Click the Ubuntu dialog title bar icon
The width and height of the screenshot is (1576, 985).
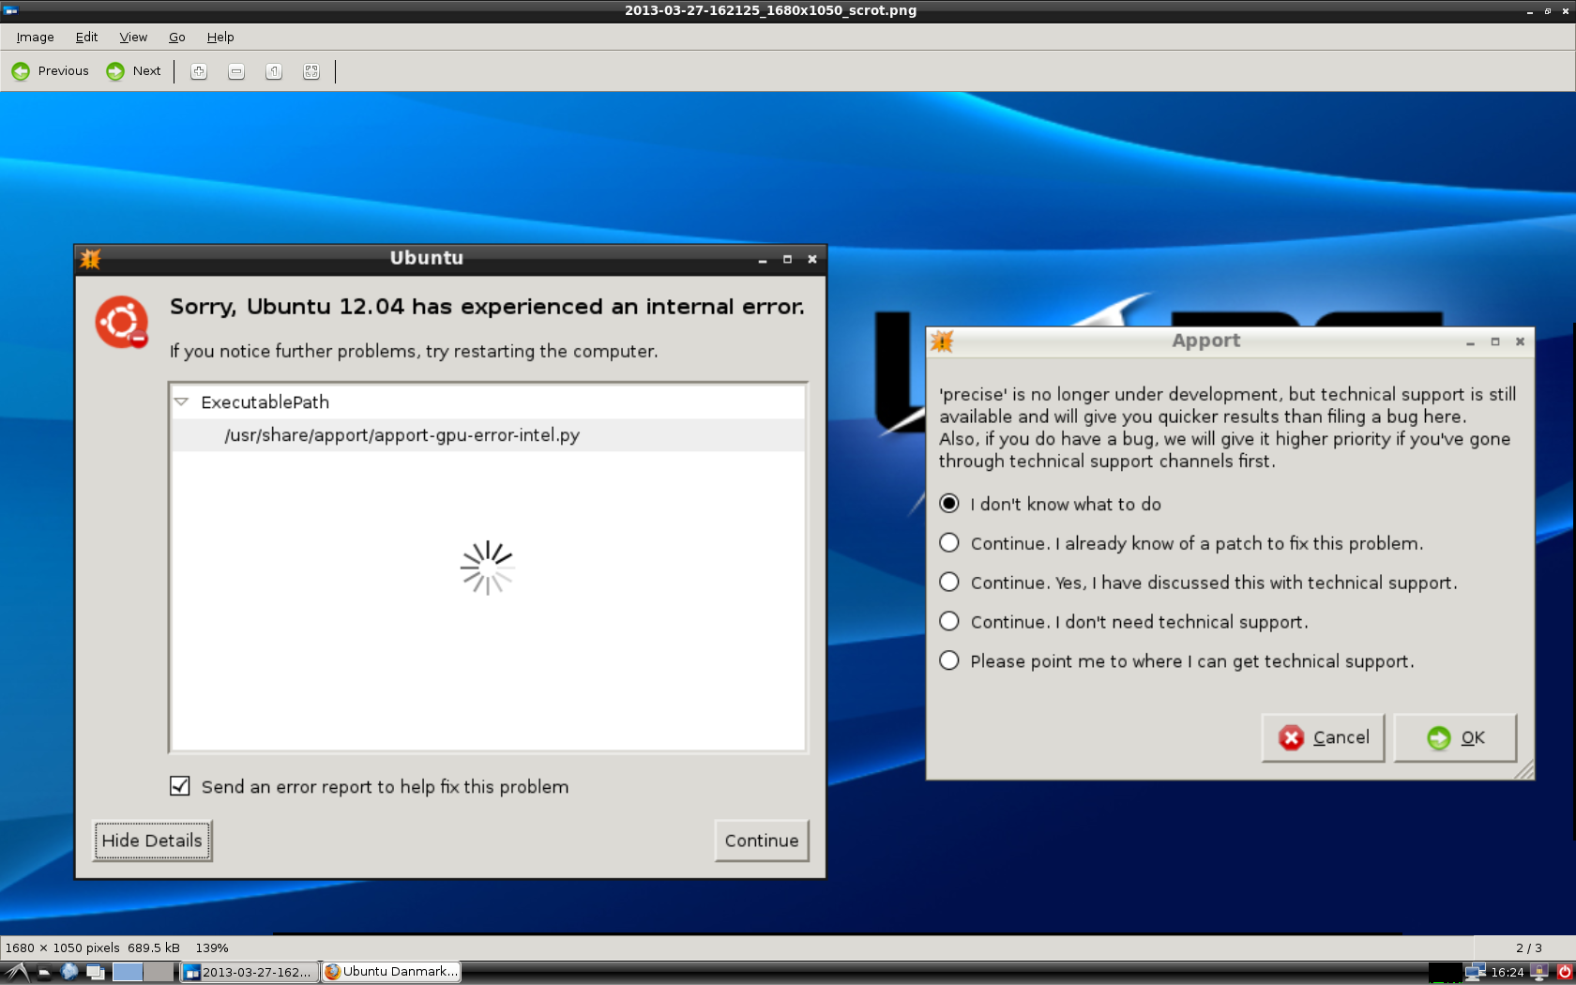point(90,259)
